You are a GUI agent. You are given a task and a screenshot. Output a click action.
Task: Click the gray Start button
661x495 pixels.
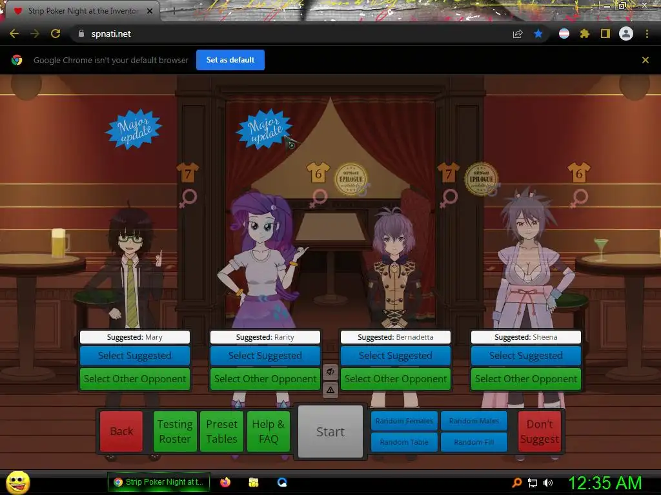[330, 432]
